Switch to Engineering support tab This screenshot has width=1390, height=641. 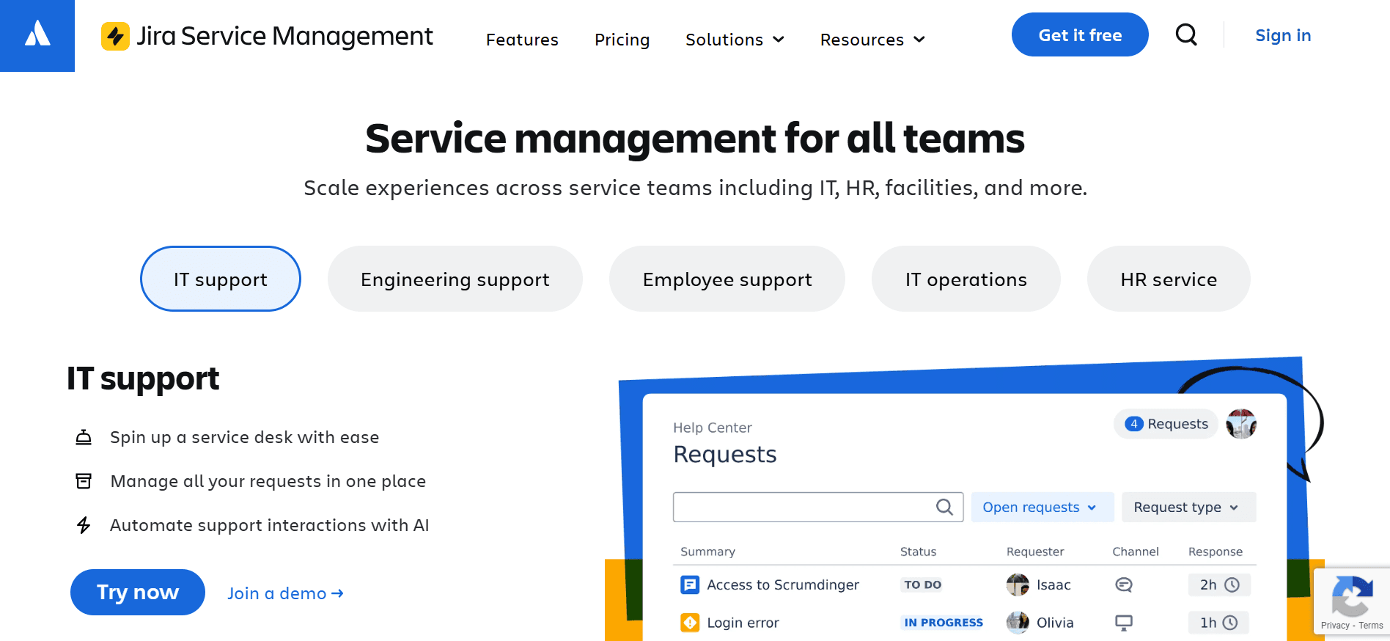point(455,279)
